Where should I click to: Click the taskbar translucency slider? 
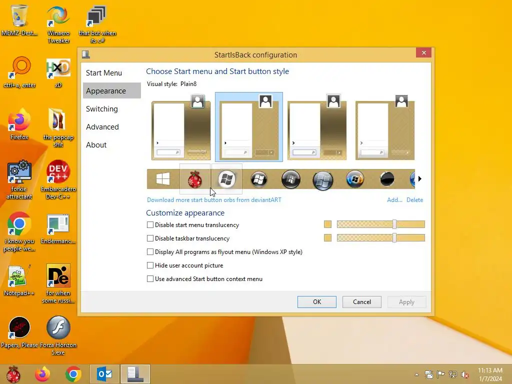pos(380,237)
